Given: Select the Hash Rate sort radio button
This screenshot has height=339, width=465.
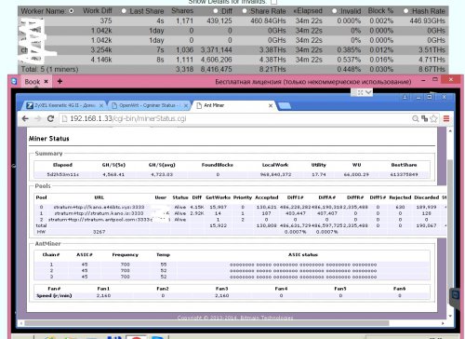Looking at the screenshot, I should (x=405, y=11).
